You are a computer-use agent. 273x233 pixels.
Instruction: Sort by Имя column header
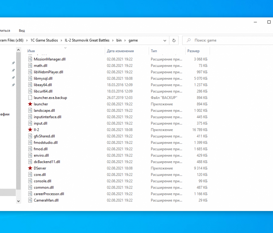pyautogui.click(x=31, y=51)
